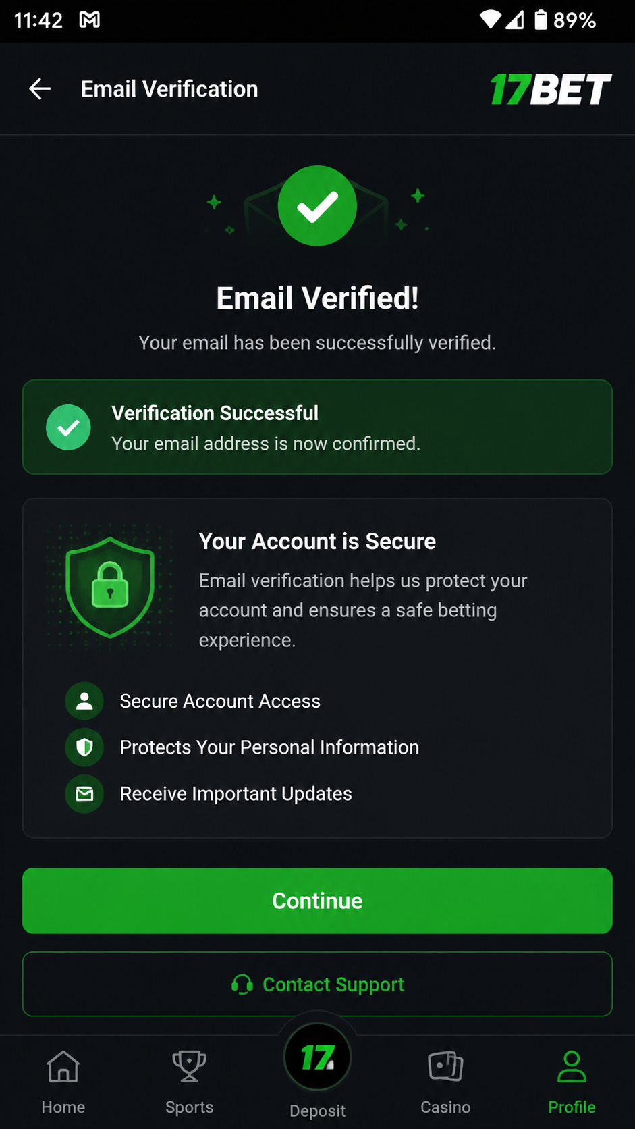This screenshot has height=1129, width=635.
Task: Continue after email verification
Action: coord(317,901)
